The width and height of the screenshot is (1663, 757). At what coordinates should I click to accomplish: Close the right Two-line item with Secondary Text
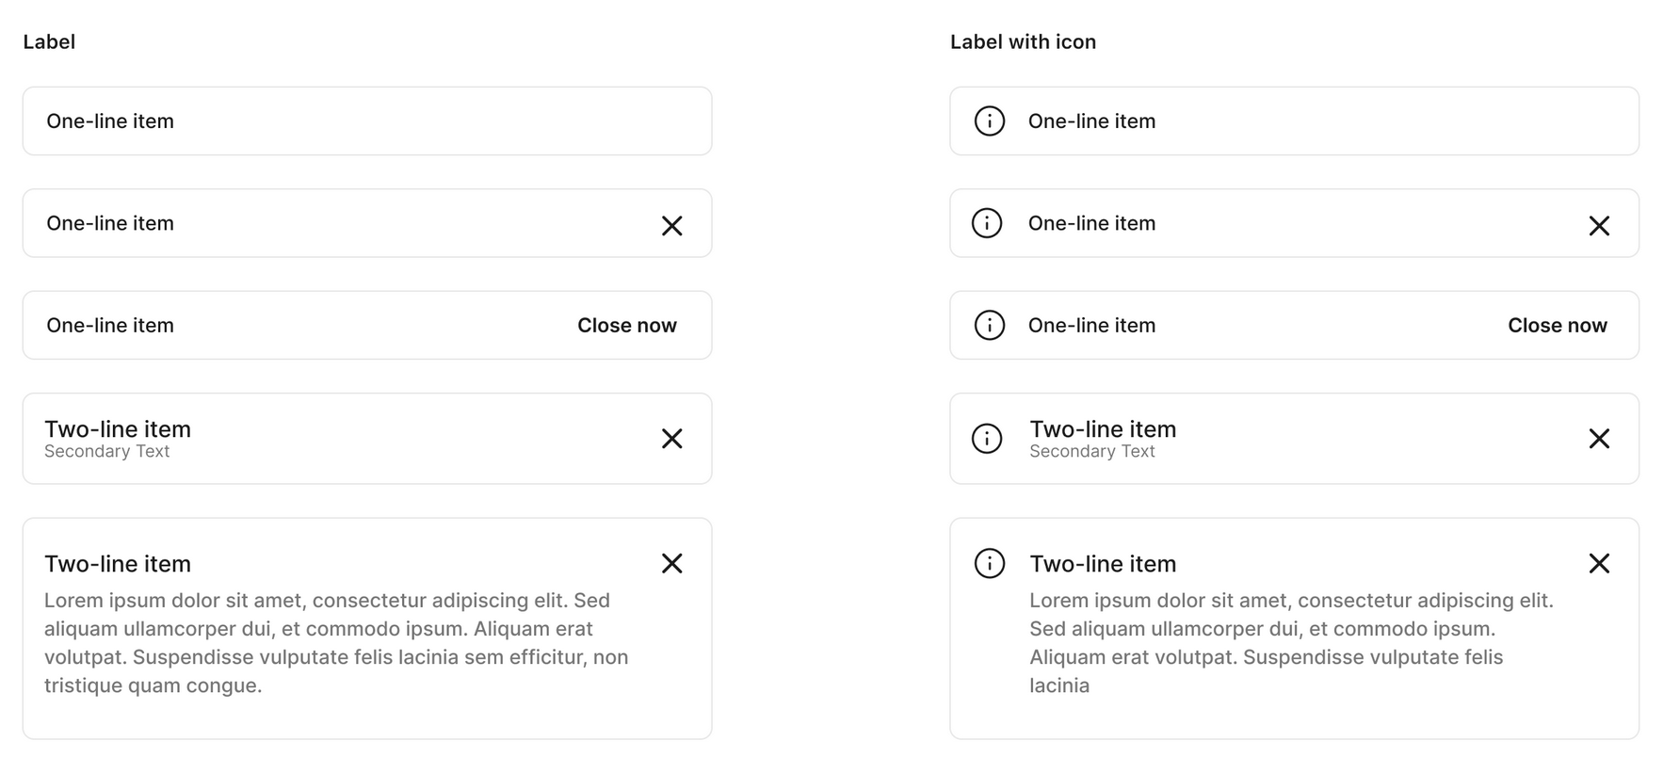[x=1599, y=438]
